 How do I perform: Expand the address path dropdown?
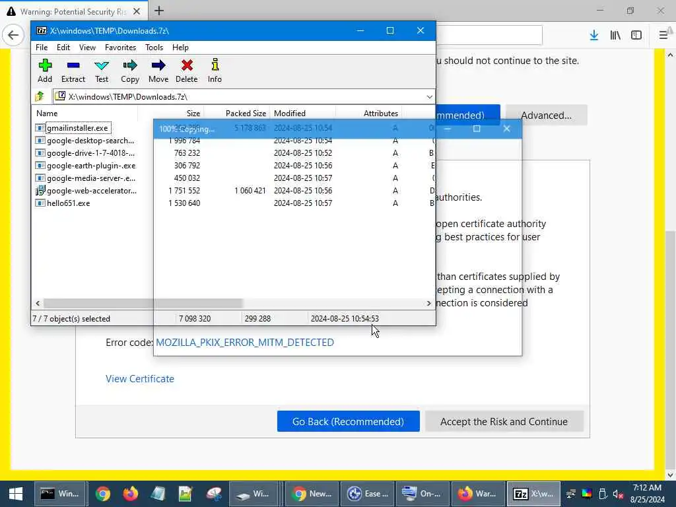(x=429, y=96)
